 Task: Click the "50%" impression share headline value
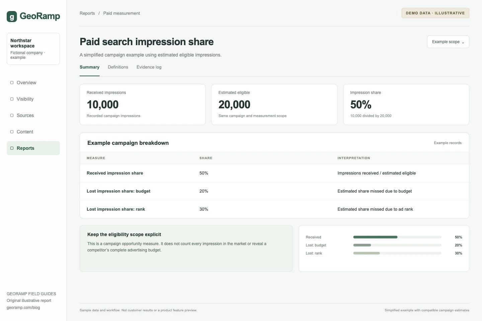coord(360,105)
